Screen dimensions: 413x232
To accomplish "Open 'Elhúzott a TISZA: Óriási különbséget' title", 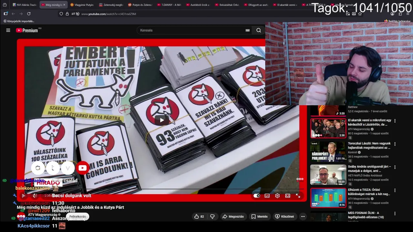I will click(x=369, y=192).
